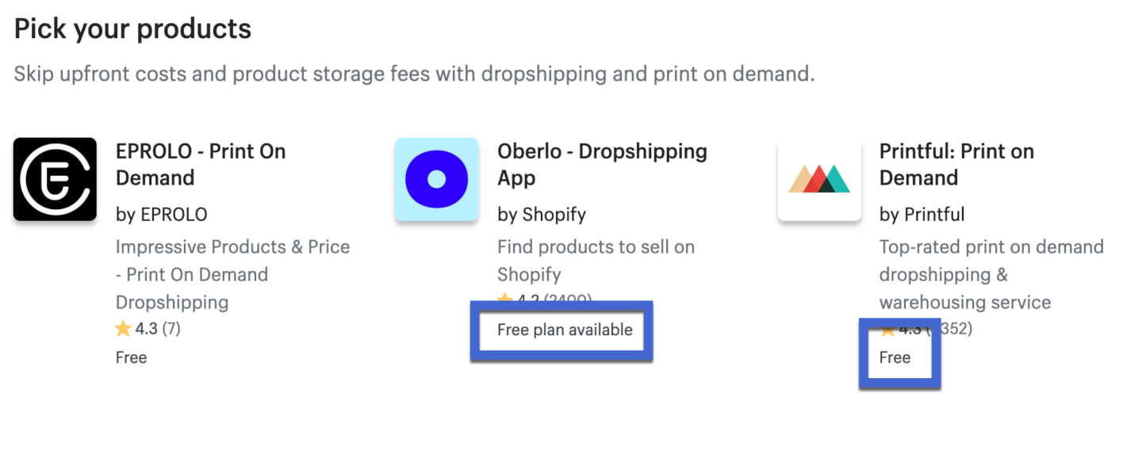Image resolution: width=1146 pixels, height=462 pixels.
Task: Open the "Printful: Print on Demand" title link
Action: [x=956, y=165]
